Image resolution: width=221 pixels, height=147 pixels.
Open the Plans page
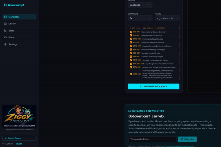(x=19, y=38)
